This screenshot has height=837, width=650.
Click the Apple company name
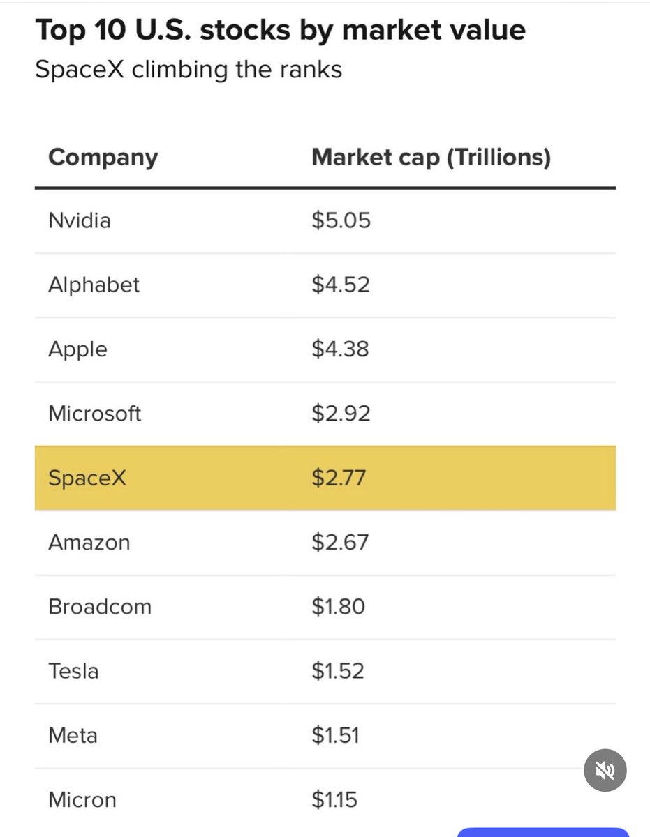pos(77,349)
